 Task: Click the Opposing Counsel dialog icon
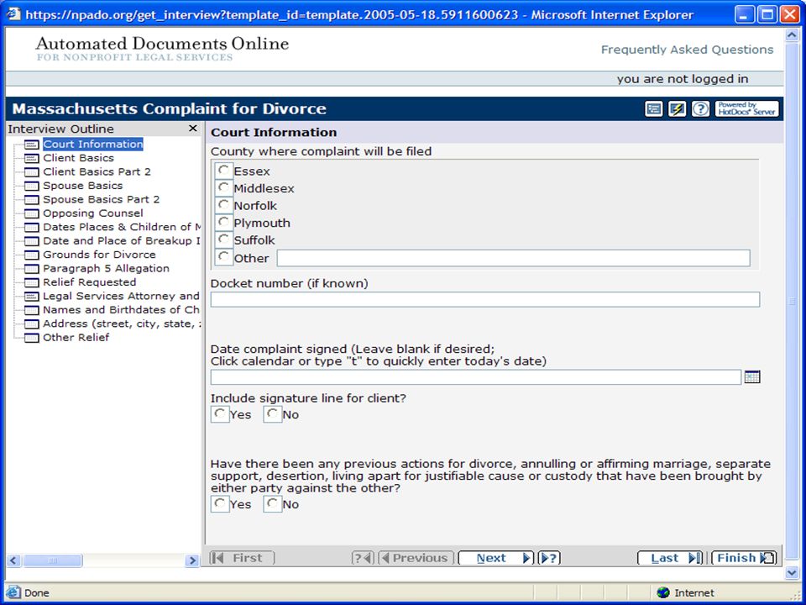(31, 213)
